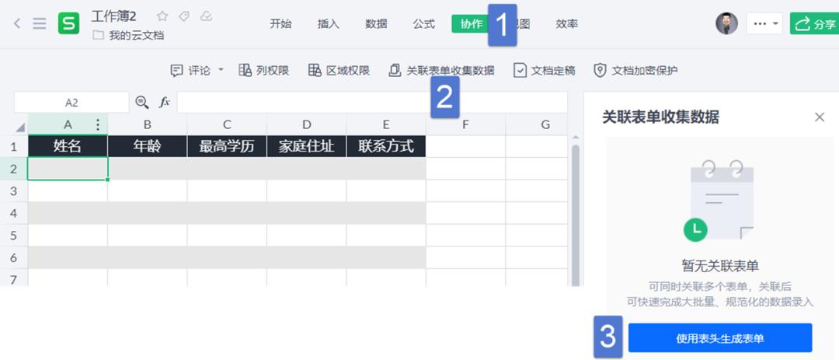Viewport: 839px width, 360px height.
Task: Click the 最高学历 header cell
Action: click(227, 146)
